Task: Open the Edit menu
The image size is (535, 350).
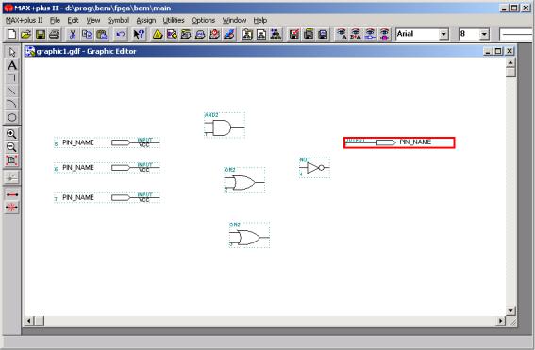Action: point(73,20)
